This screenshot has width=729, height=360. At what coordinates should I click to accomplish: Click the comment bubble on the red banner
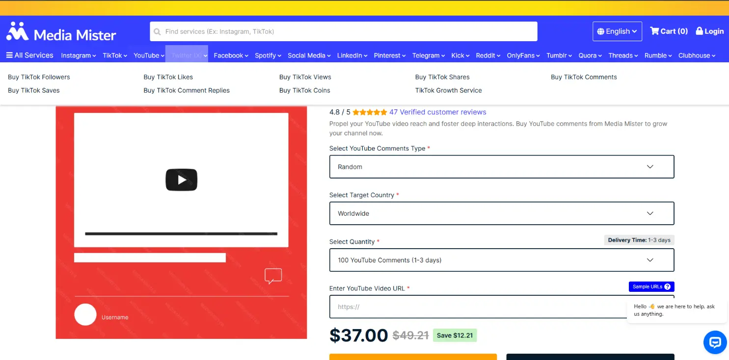[x=273, y=276]
